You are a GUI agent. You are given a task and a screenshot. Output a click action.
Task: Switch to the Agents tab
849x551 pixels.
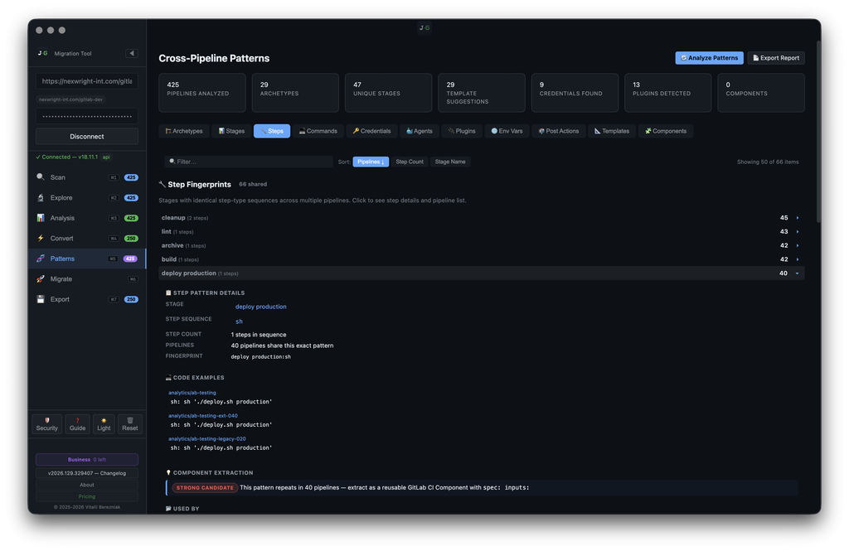(419, 131)
